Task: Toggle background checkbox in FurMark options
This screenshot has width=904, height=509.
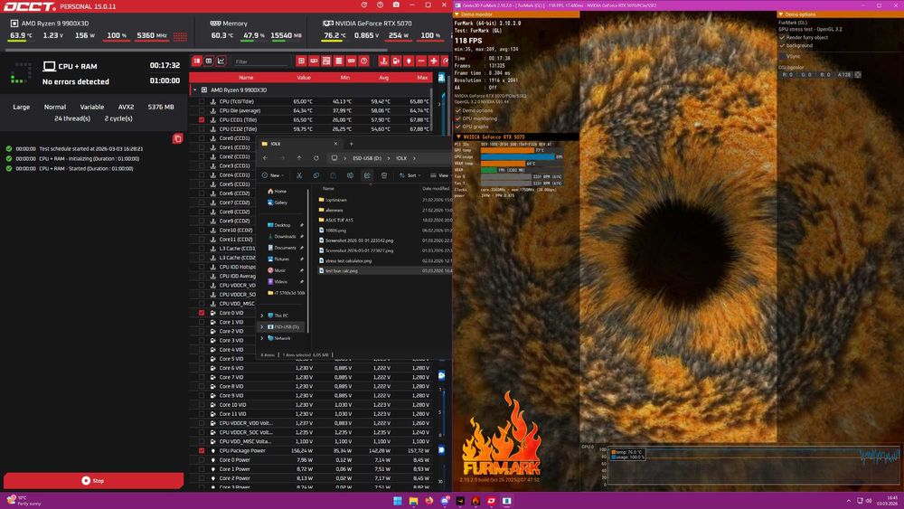Action: point(782,45)
